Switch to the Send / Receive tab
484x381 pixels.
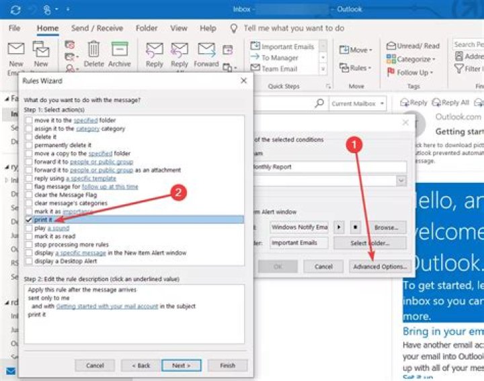click(97, 28)
